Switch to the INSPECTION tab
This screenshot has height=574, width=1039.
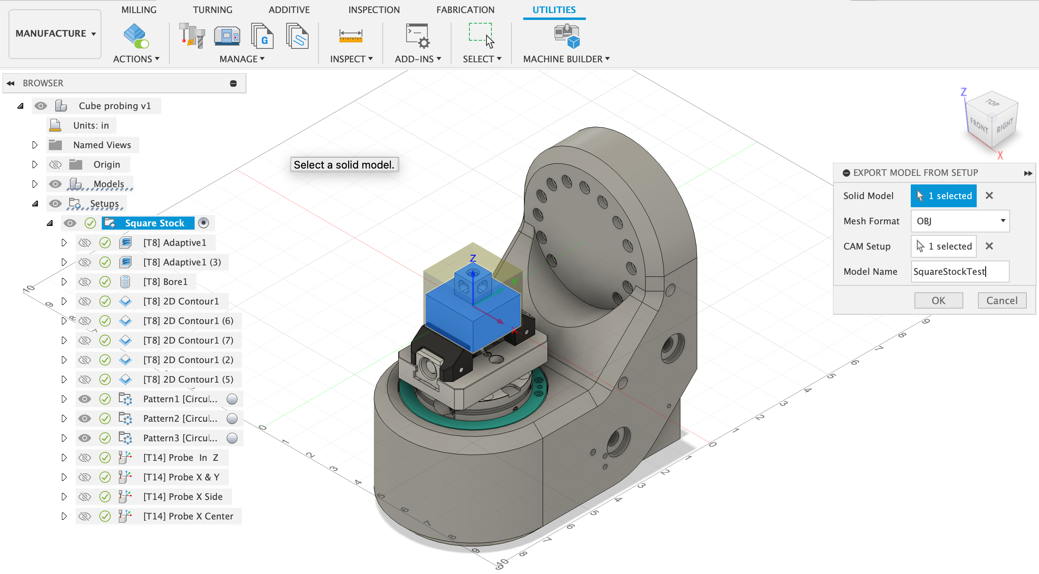pyautogui.click(x=374, y=10)
